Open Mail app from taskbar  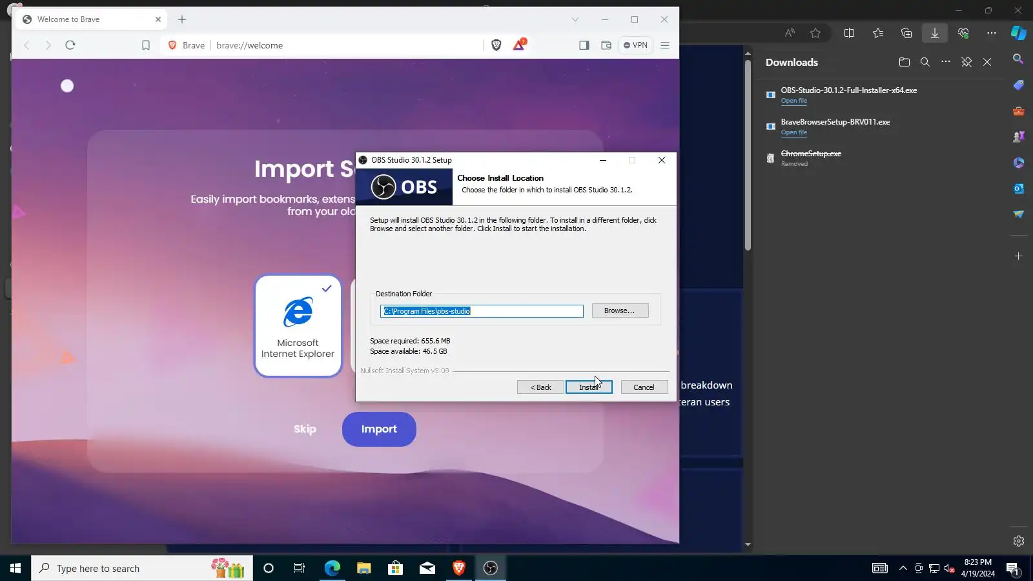tap(427, 568)
